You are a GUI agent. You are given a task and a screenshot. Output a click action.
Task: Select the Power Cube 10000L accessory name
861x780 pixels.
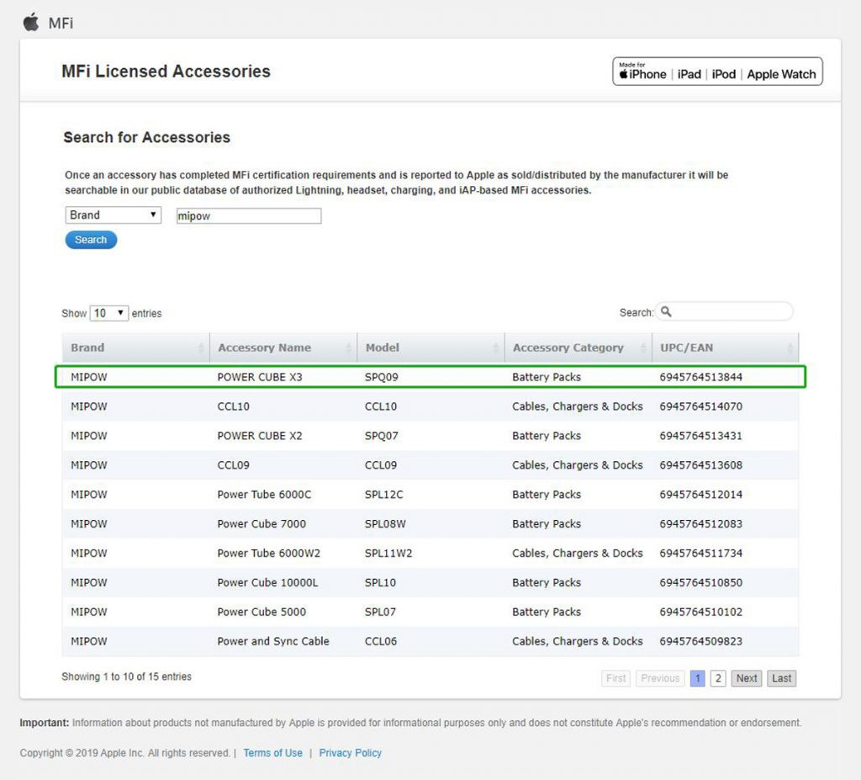(x=267, y=582)
